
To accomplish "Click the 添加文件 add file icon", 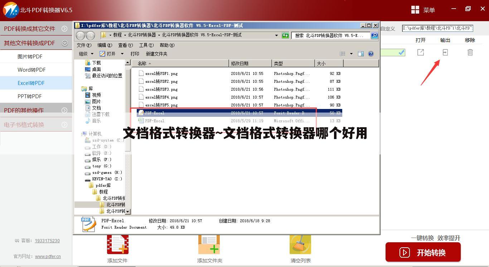I will (x=117, y=244).
